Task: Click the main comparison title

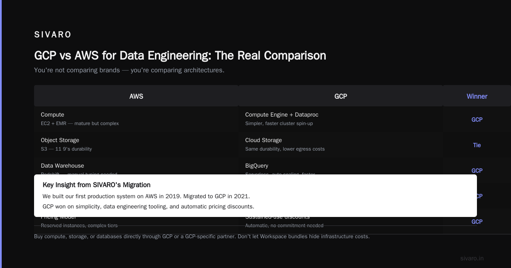Action: click(x=180, y=55)
